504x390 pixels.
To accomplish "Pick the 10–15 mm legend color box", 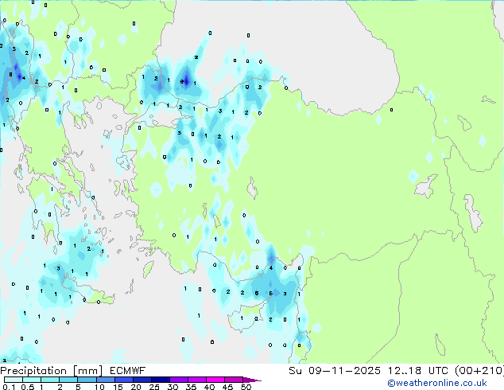I will point(105,380).
